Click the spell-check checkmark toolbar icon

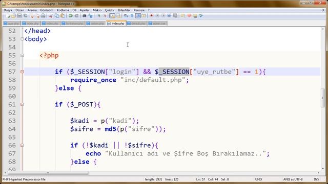coord(201,16)
